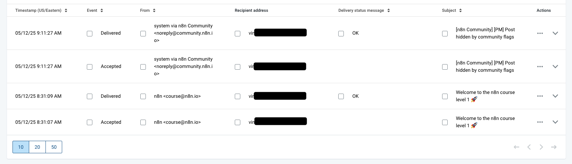Select 10 rows per page

(21, 147)
